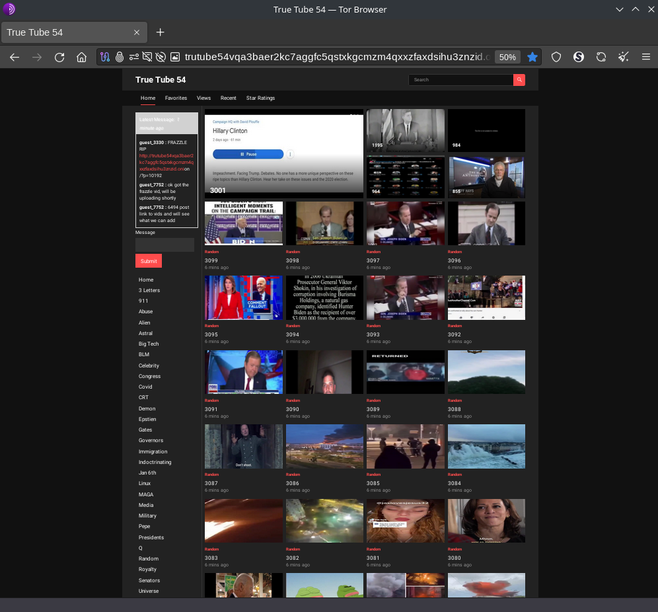Image resolution: width=658 pixels, height=612 pixels.
Task: Open the video thumbnail numbered 1195
Action: pos(406,130)
